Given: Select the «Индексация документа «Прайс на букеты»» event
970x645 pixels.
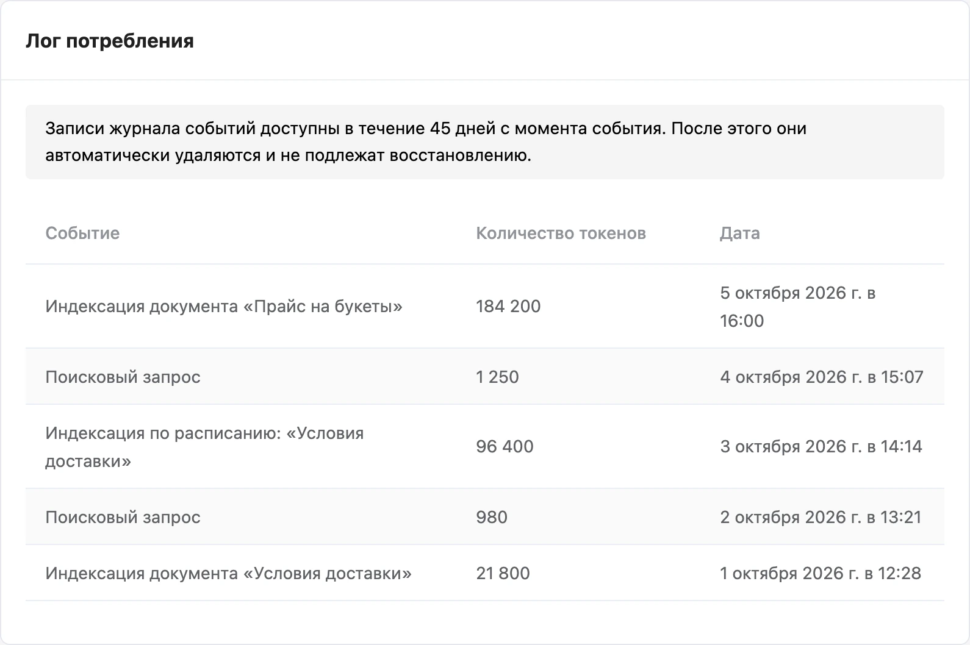Looking at the screenshot, I should pyautogui.click(x=224, y=306).
